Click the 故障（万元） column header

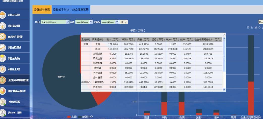point(187,39)
